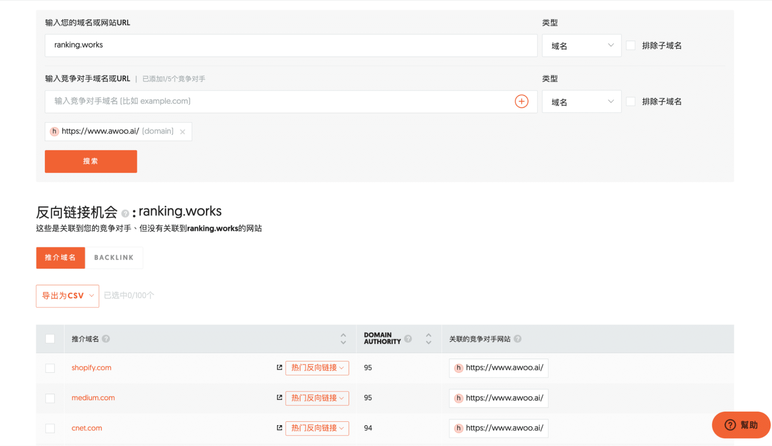Click the competitor domain input field
This screenshot has height=446, width=772.
(278, 102)
